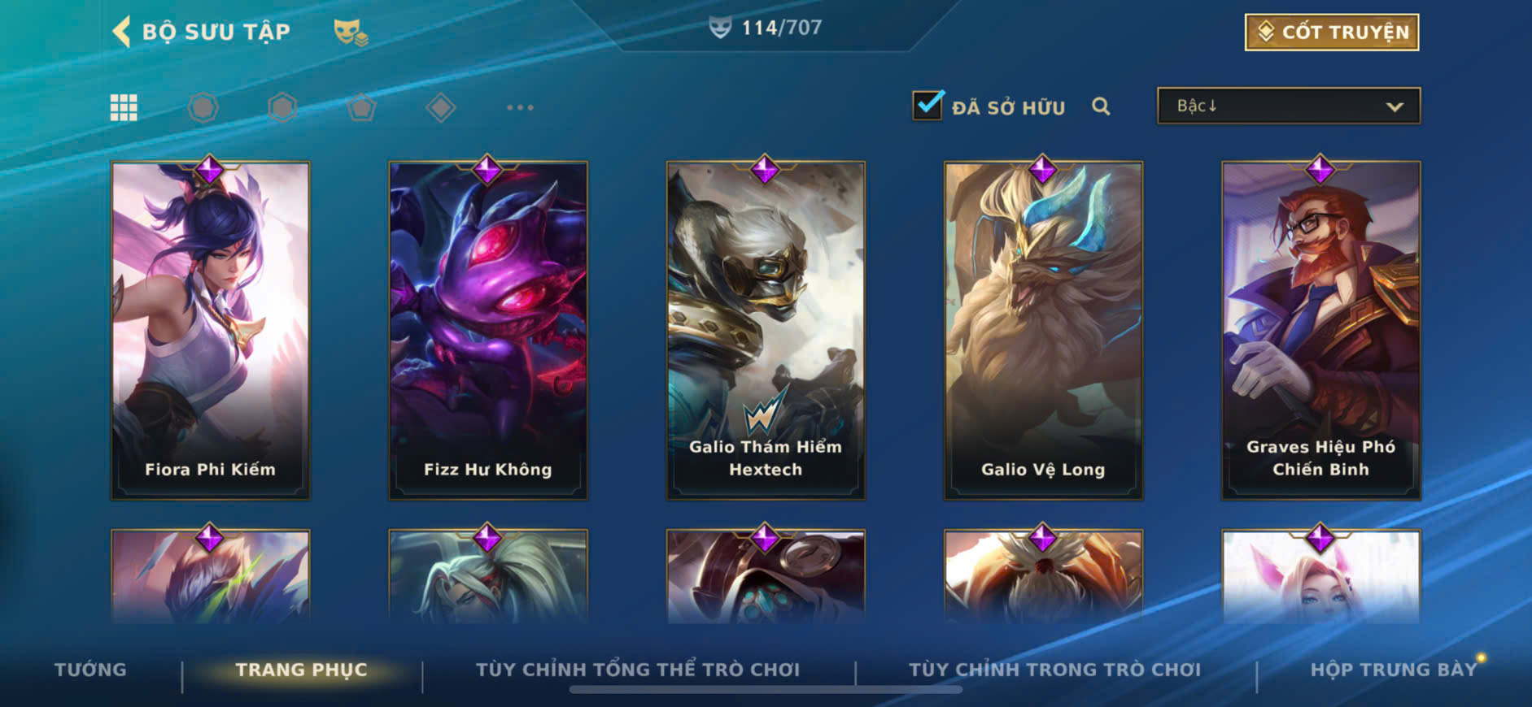The height and width of the screenshot is (707, 1532).
Task: Click the sort dropdown chevron arrow
Action: [1395, 106]
